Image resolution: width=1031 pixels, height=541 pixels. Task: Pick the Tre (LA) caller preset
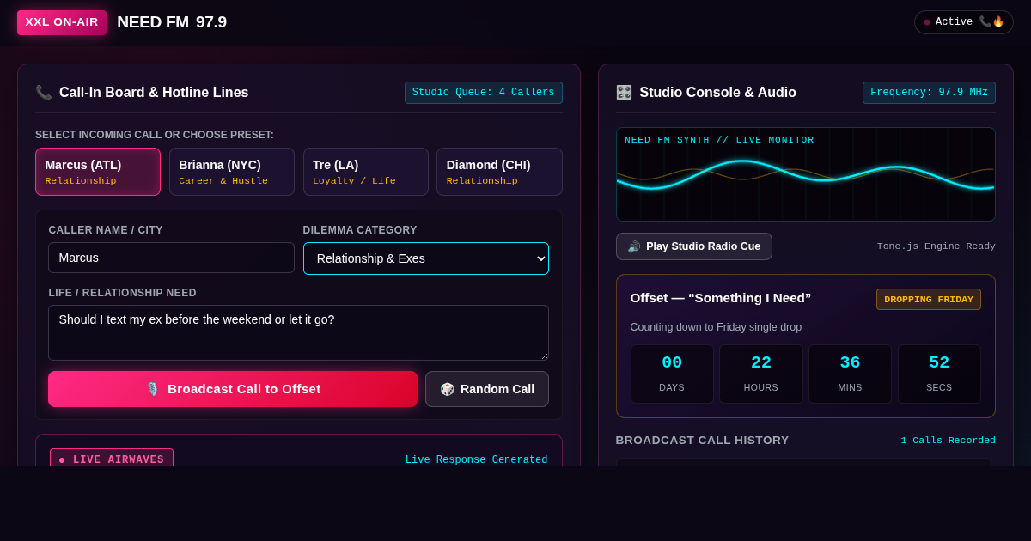(366, 172)
